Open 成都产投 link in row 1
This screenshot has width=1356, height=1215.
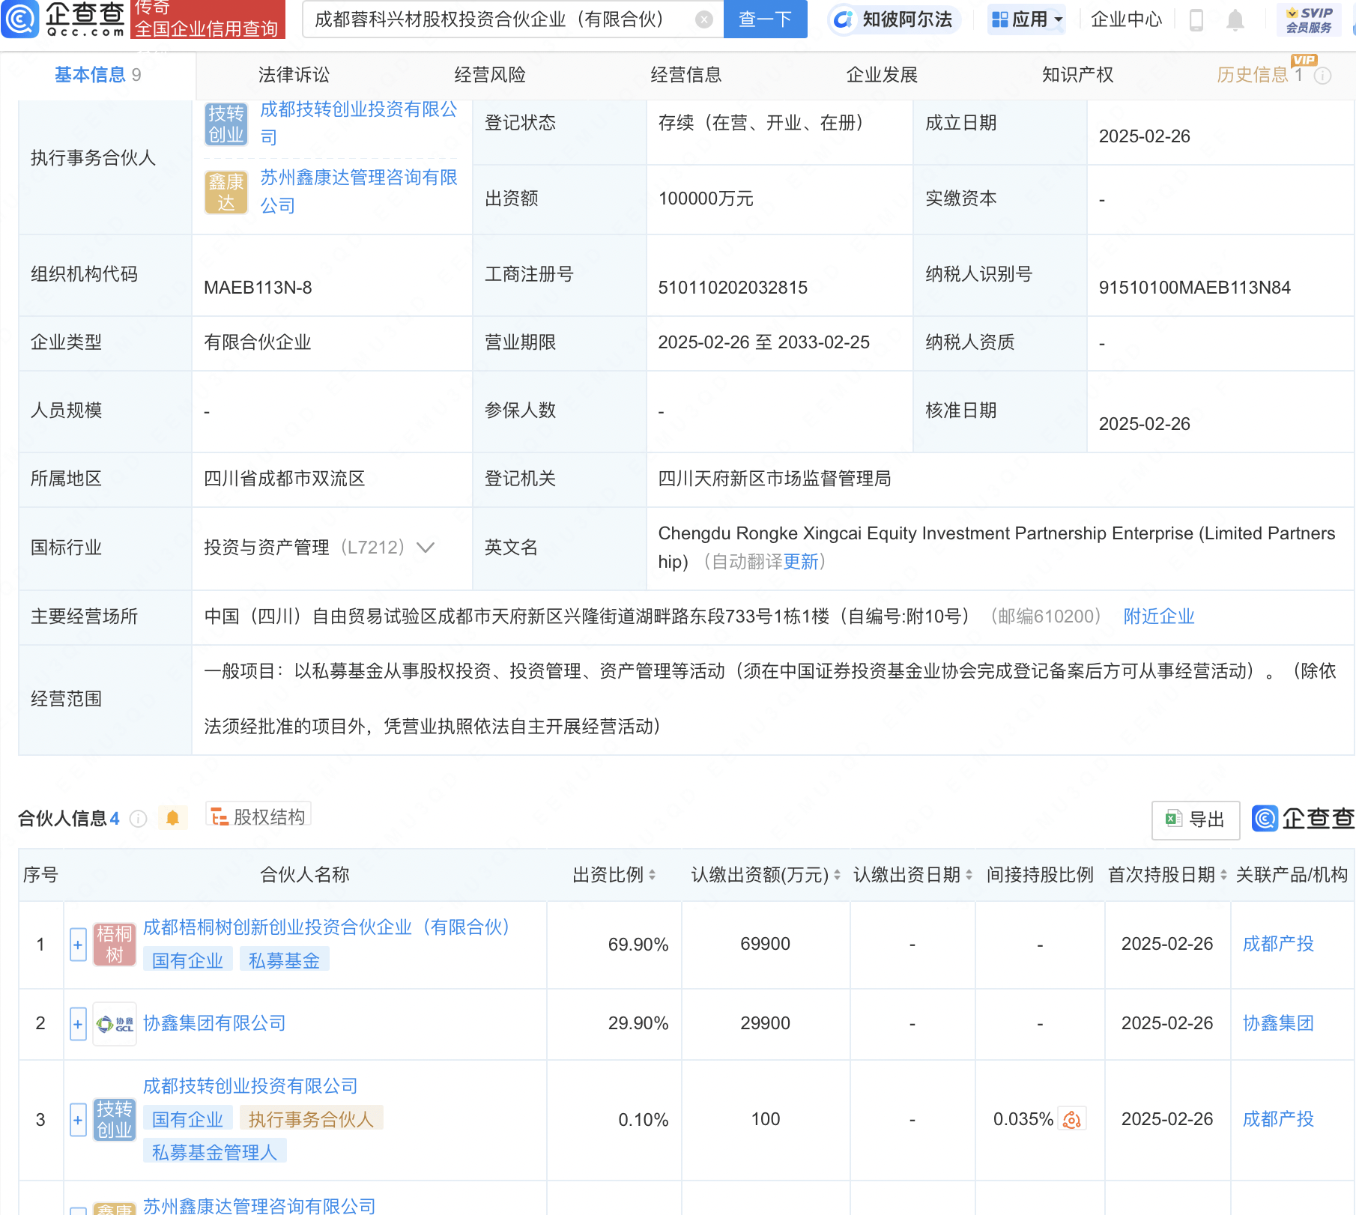pos(1278,944)
